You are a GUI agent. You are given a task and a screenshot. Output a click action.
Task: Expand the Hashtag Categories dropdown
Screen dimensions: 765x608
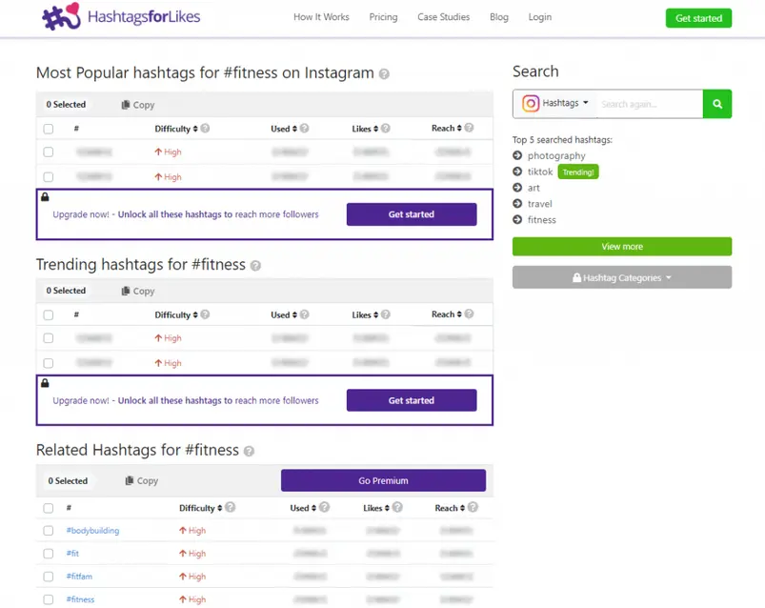tap(622, 277)
